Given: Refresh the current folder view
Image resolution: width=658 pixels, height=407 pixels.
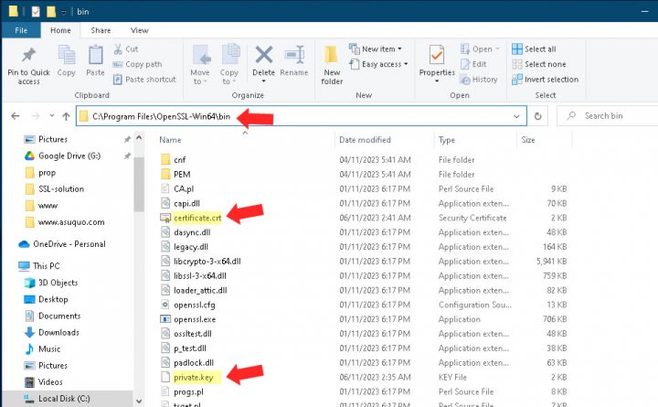Looking at the screenshot, I should [x=538, y=116].
